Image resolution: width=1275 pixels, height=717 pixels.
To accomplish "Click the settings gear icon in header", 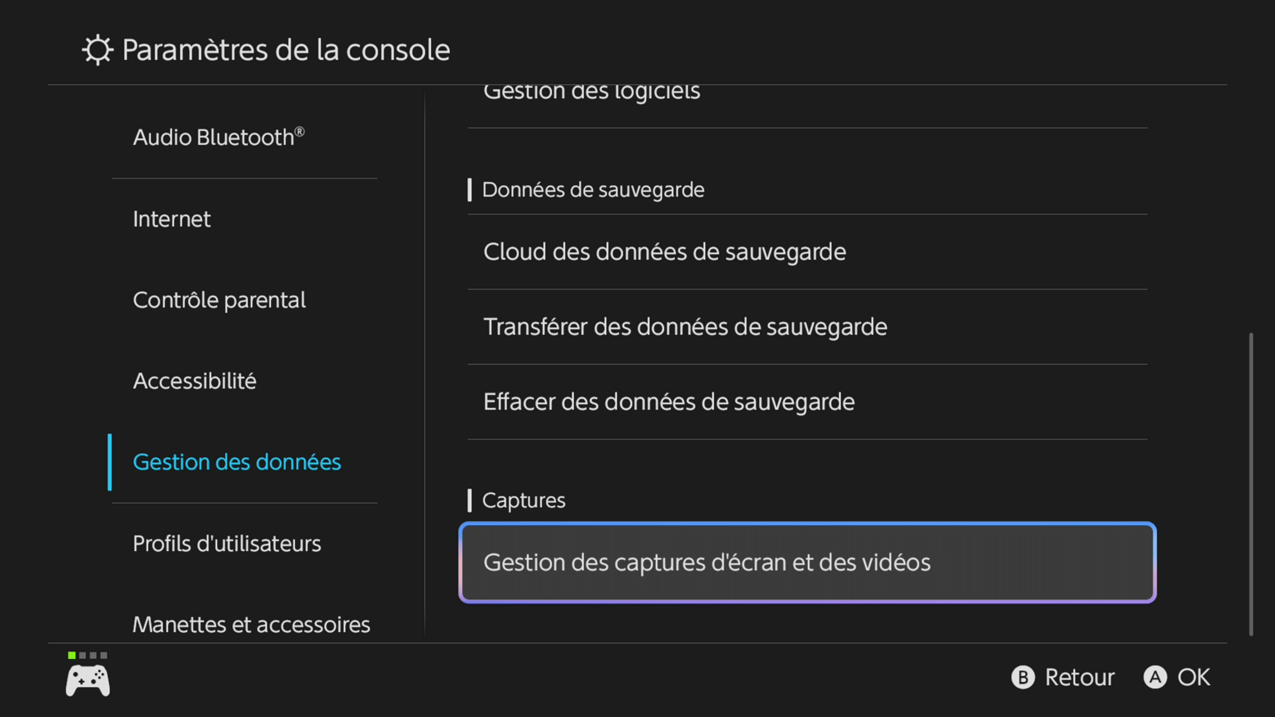I will tap(98, 50).
